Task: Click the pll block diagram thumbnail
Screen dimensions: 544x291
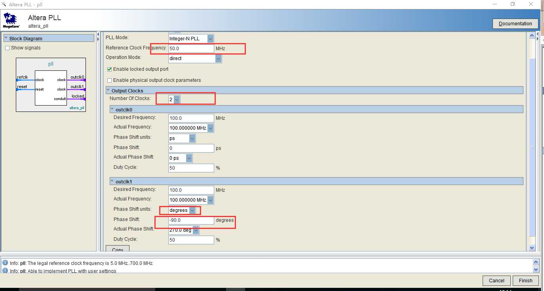Action: click(x=51, y=85)
